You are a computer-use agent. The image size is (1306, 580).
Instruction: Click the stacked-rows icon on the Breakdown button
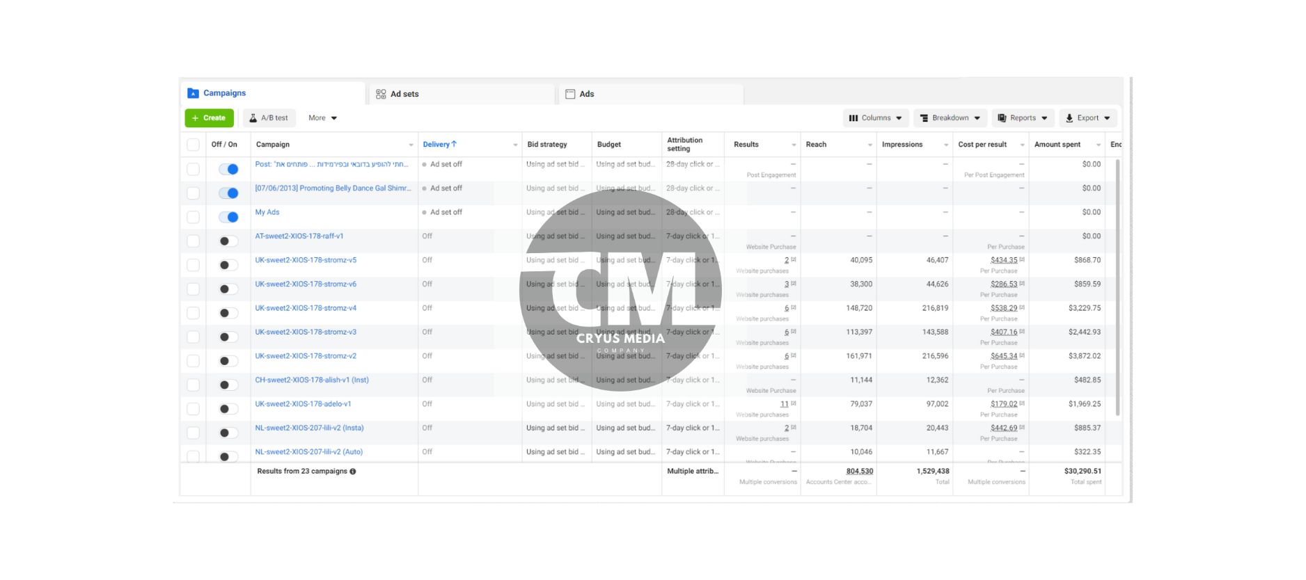[x=924, y=118]
